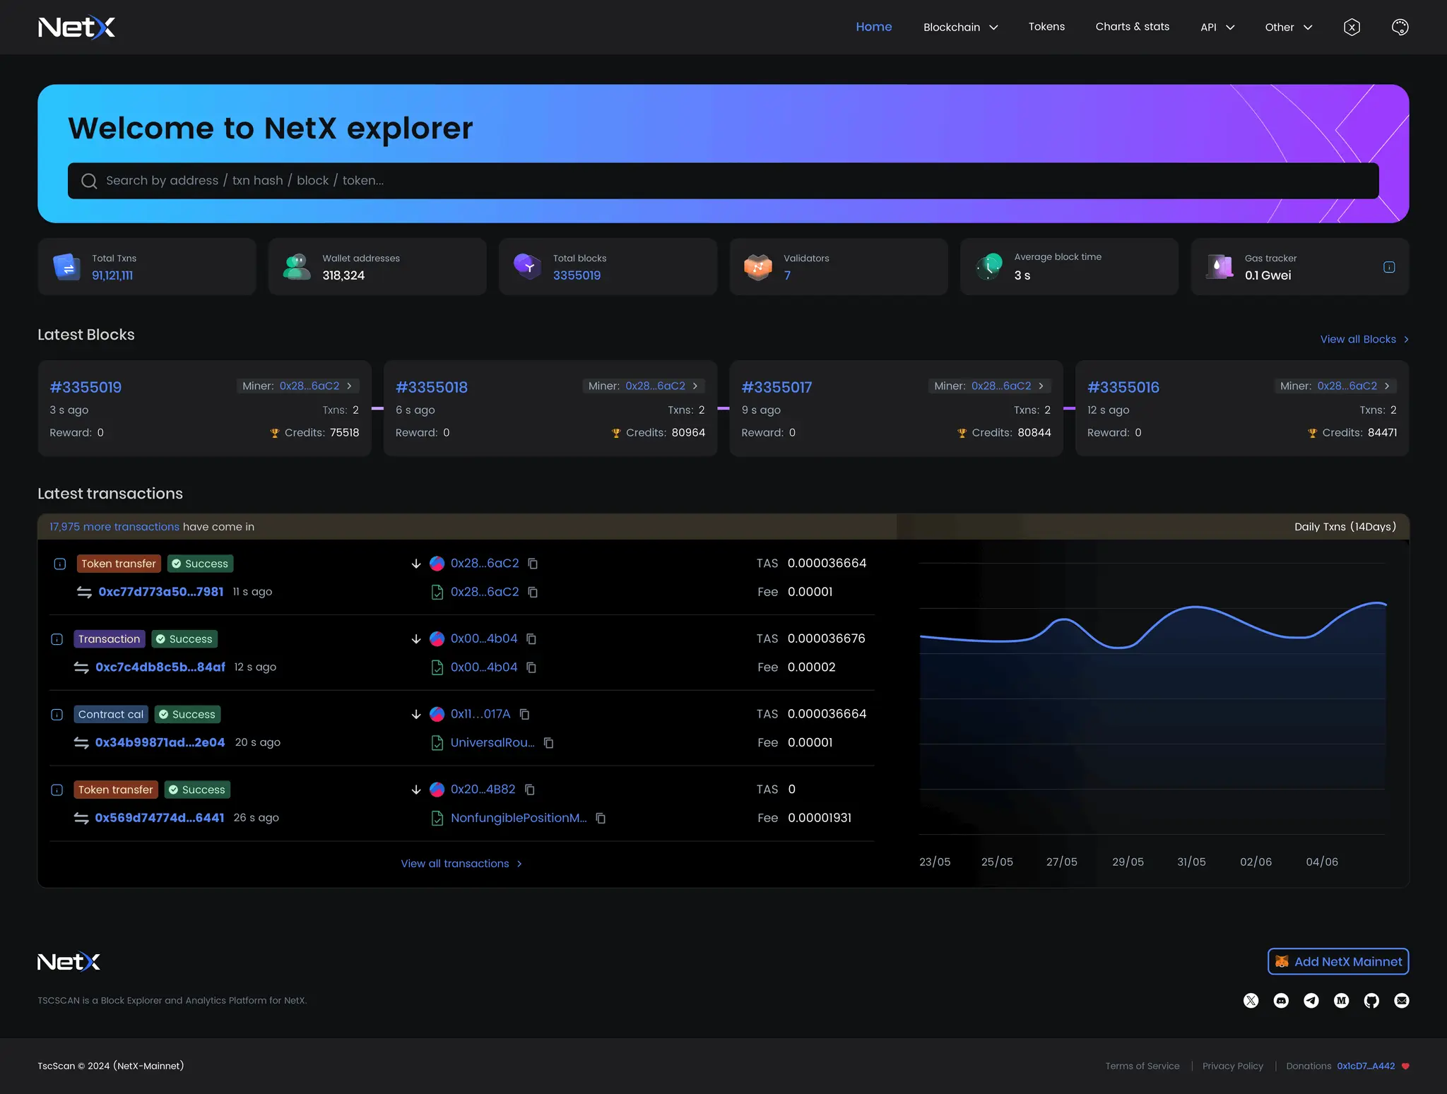The width and height of the screenshot is (1447, 1094).
Task: Open UniversalRou... contract link
Action: click(492, 743)
